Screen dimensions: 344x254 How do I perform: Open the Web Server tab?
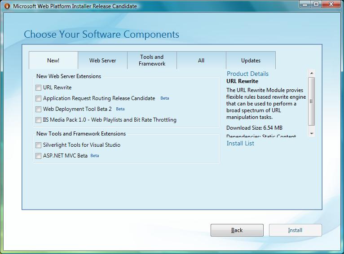click(102, 61)
